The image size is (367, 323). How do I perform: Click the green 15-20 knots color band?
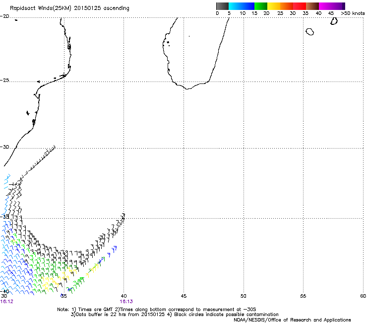coord(261,6)
